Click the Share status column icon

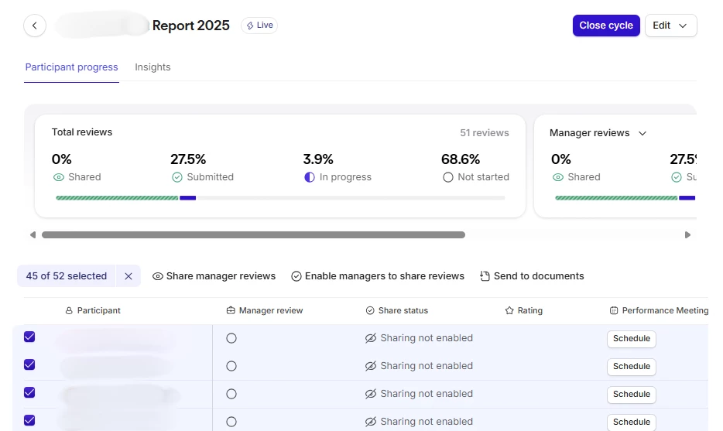pos(370,310)
